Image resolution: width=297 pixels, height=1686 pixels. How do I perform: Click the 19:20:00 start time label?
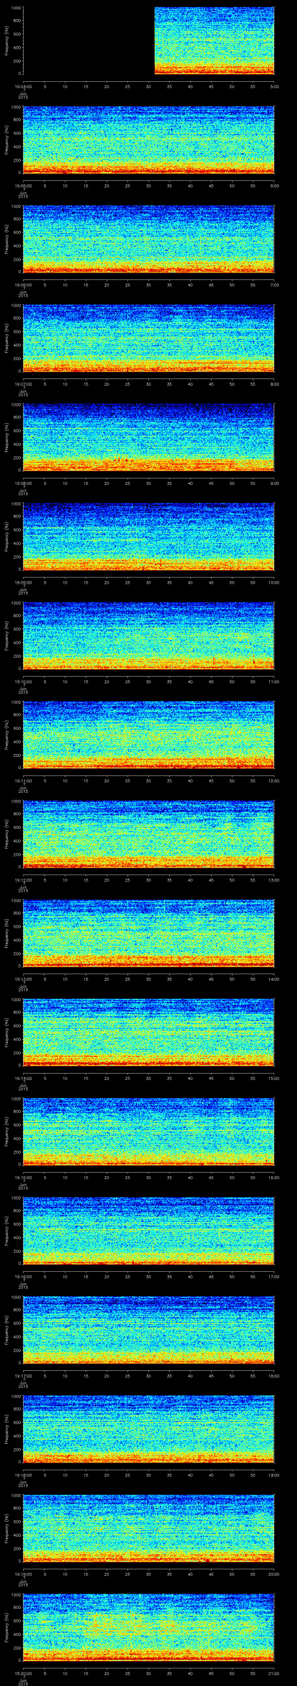tap(23, 1674)
